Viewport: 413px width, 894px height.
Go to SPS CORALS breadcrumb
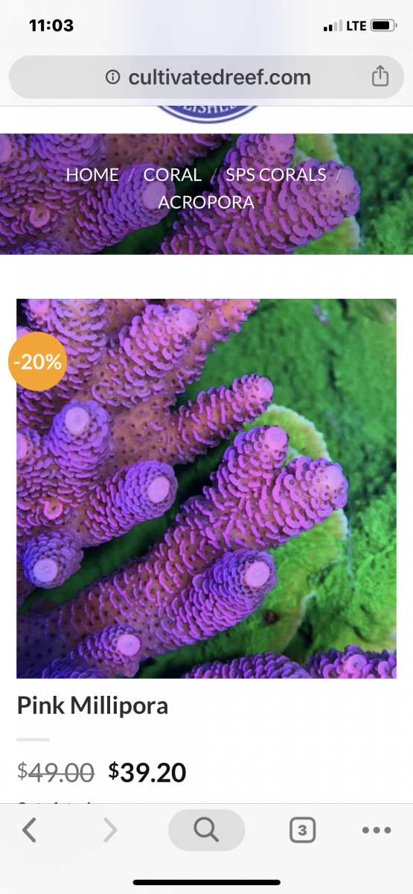click(x=276, y=175)
